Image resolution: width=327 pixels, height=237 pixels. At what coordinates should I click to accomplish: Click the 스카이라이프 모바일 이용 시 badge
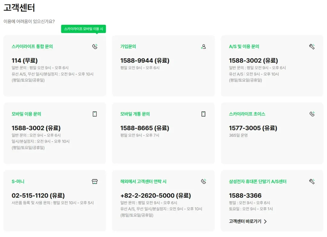pos(83,29)
